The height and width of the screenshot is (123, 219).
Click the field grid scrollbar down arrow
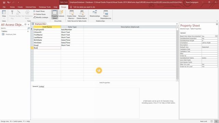[177, 80]
